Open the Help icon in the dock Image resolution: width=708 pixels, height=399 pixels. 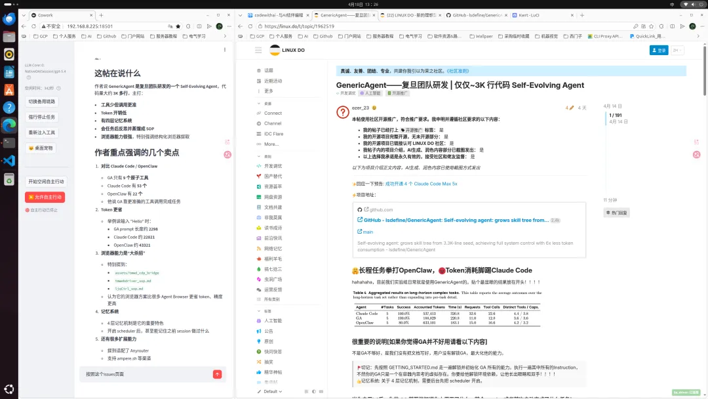[x=9, y=108]
